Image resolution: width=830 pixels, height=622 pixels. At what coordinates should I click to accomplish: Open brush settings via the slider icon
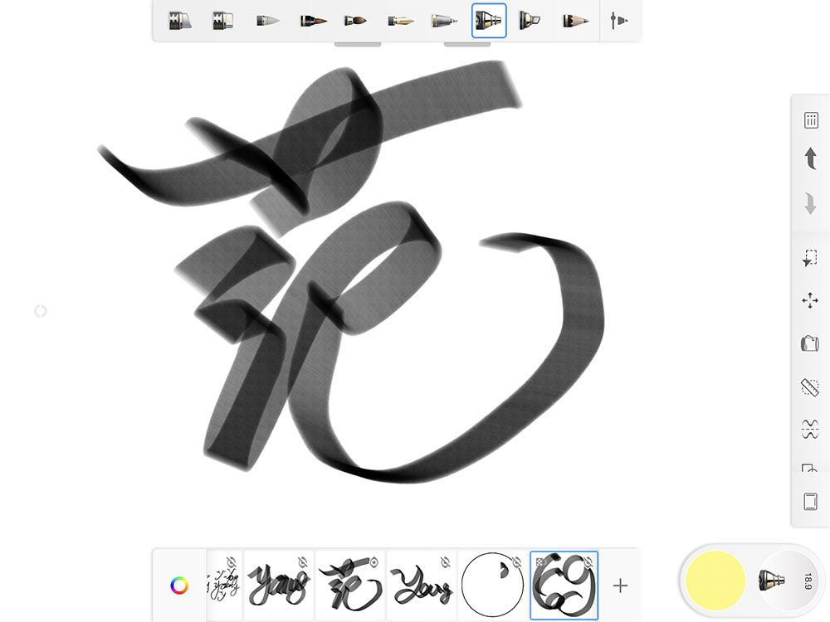[x=620, y=21]
